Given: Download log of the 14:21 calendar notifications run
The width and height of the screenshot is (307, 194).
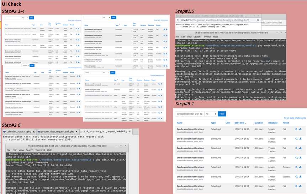Looking at the screenshot, I should (x=300, y=158).
